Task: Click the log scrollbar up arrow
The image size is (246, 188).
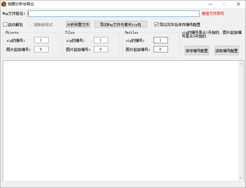Action: 241,64
